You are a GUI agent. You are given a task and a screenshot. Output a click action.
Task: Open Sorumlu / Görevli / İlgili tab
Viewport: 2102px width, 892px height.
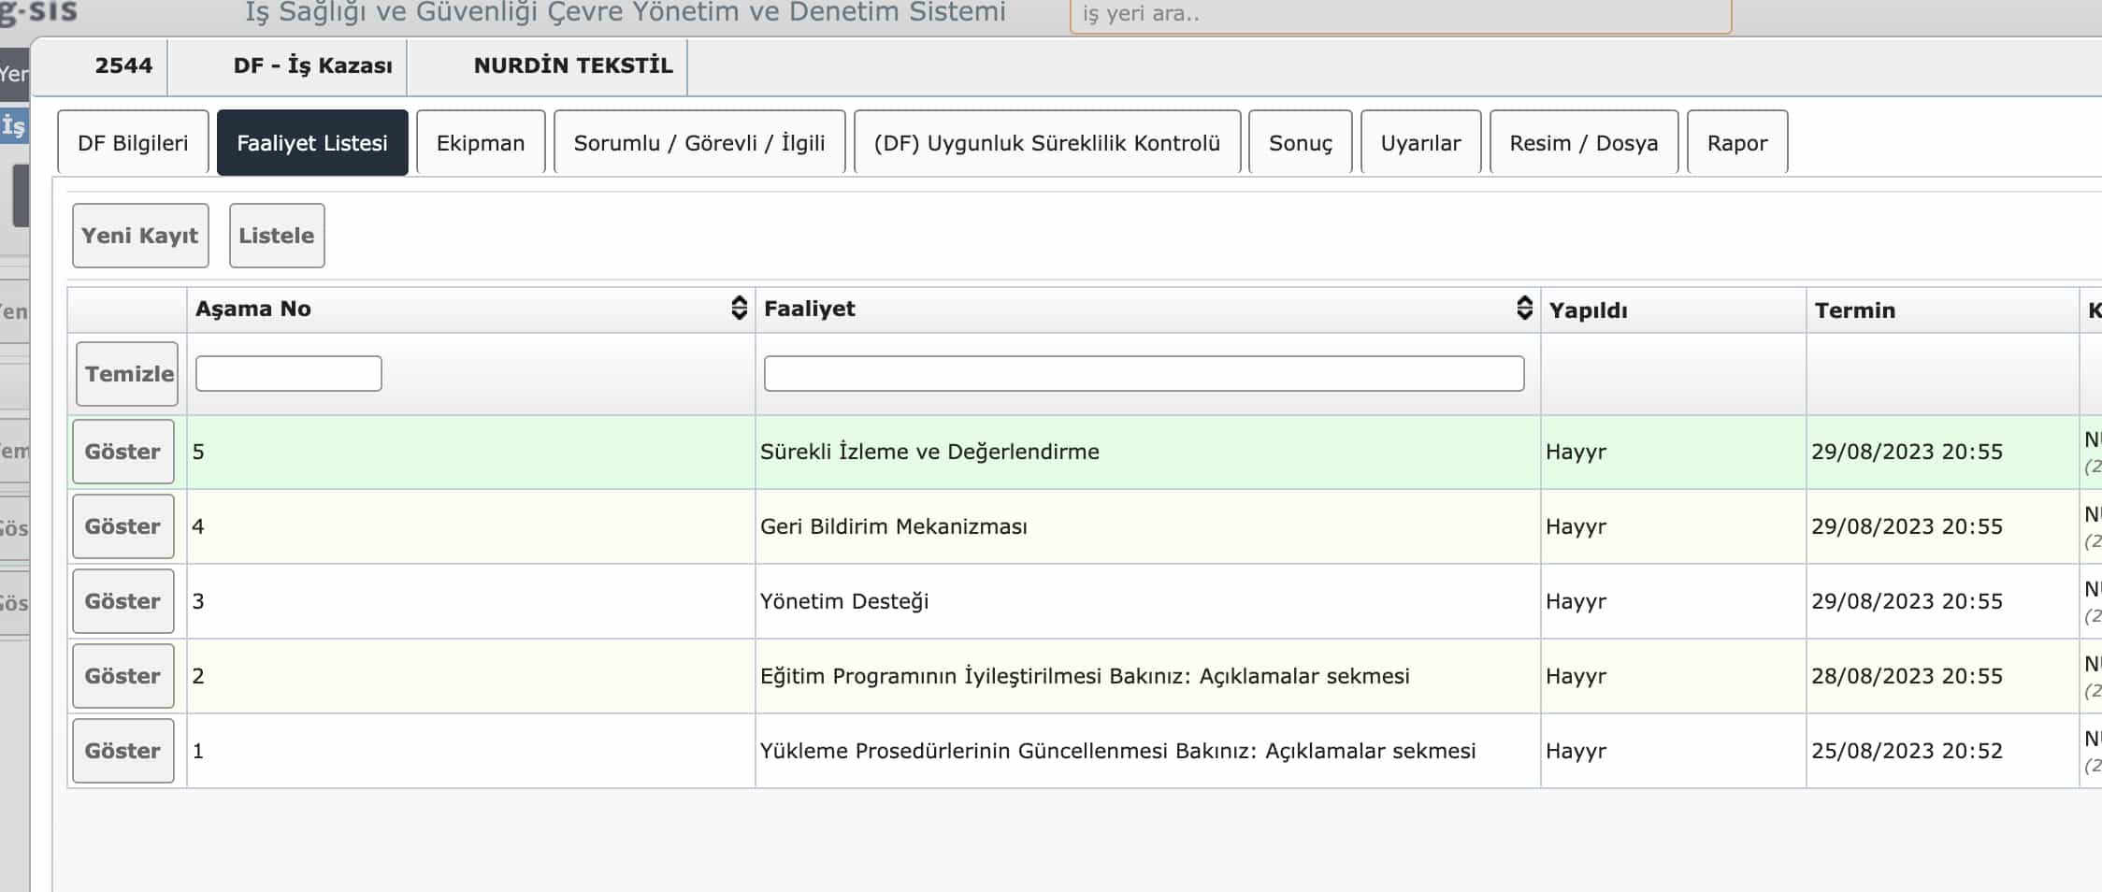(x=698, y=143)
